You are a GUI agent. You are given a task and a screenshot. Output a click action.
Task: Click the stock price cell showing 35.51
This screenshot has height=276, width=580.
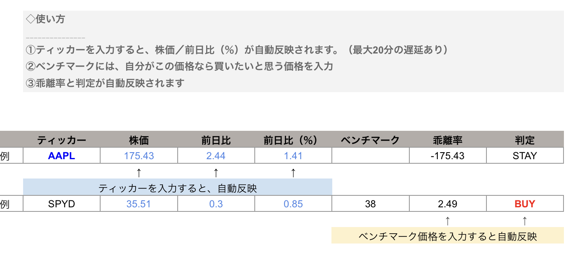click(139, 204)
